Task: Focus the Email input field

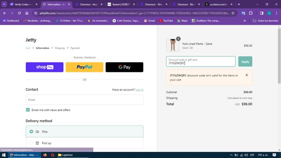Action: coord(85,100)
